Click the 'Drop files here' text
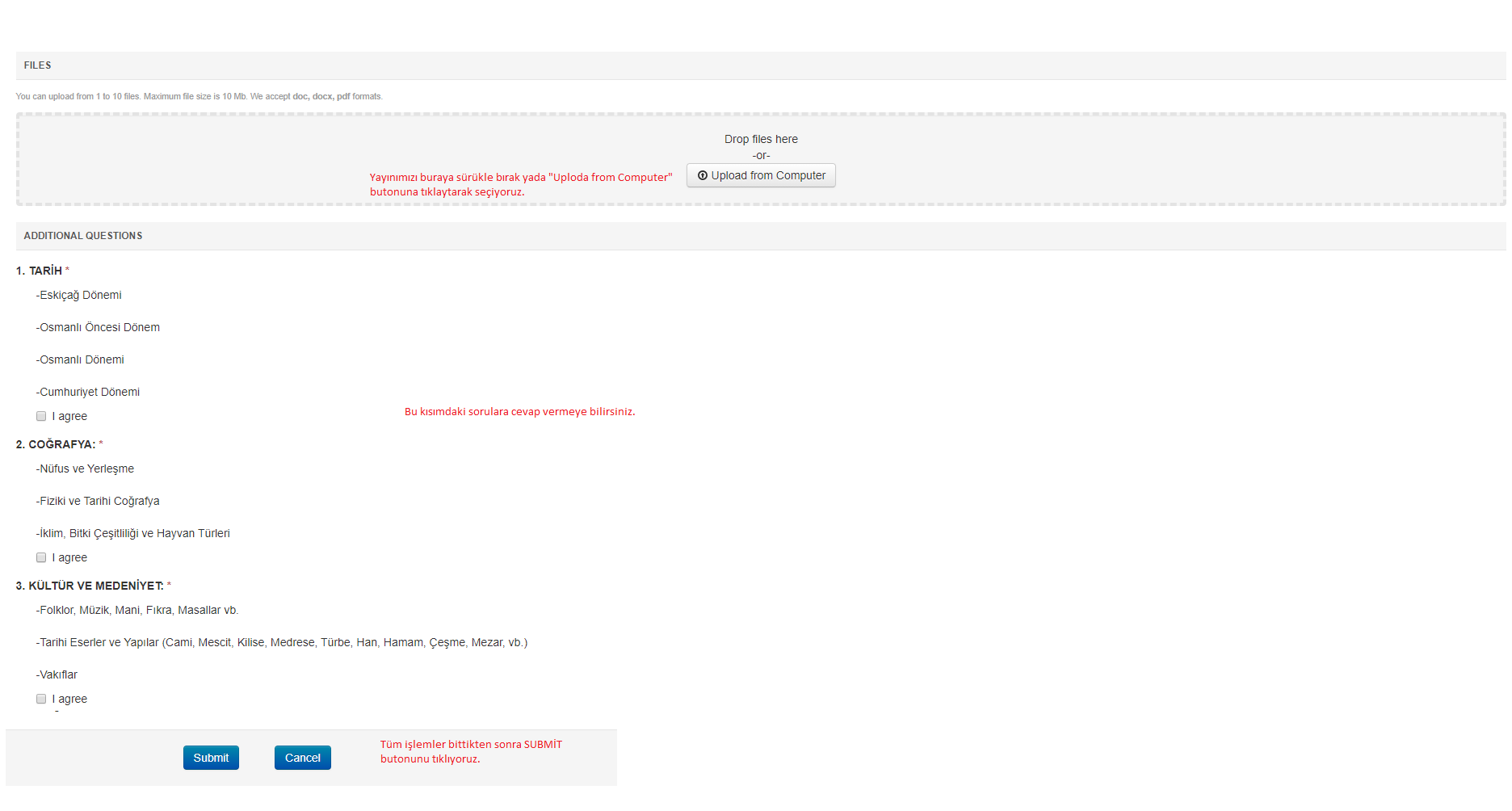This screenshot has height=811, width=1512. click(760, 139)
